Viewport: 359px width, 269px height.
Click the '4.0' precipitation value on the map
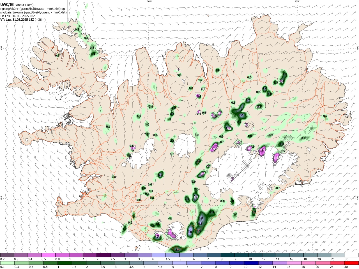(x=199, y=231)
